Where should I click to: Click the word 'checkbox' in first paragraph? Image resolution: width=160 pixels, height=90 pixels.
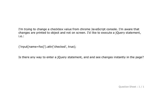(x=57, y=29)
